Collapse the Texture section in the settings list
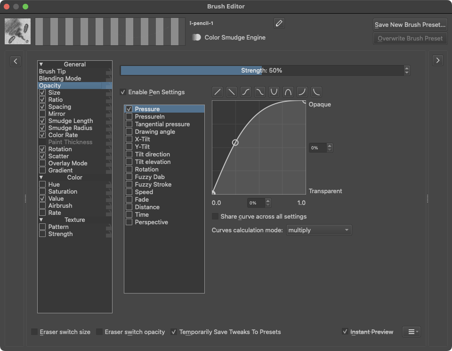 pyautogui.click(x=41, y=220)
